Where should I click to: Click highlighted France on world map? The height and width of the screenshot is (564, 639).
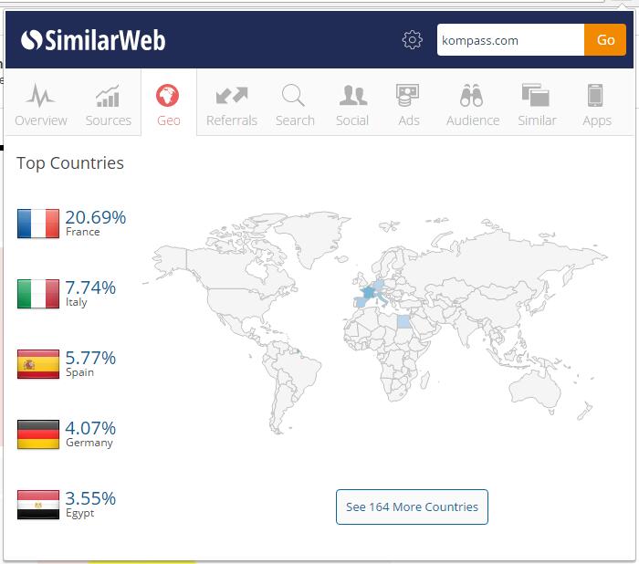tap(367, 293)
